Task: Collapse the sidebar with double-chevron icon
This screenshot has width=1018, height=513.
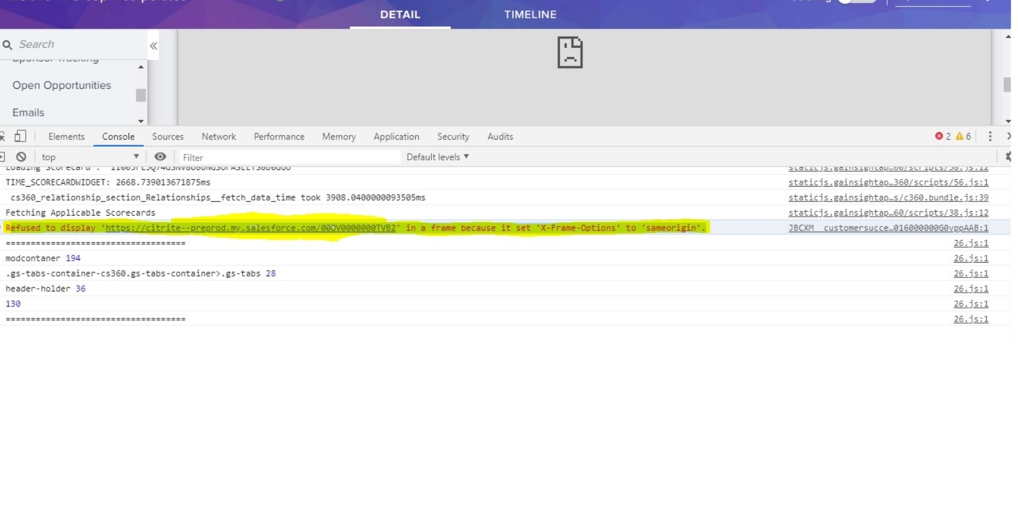Action: 154,46
